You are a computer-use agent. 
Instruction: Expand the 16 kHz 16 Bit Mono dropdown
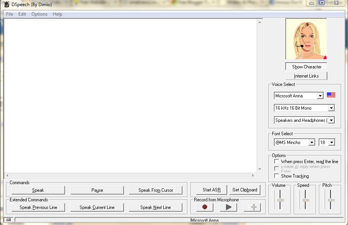tap(331, 108)
